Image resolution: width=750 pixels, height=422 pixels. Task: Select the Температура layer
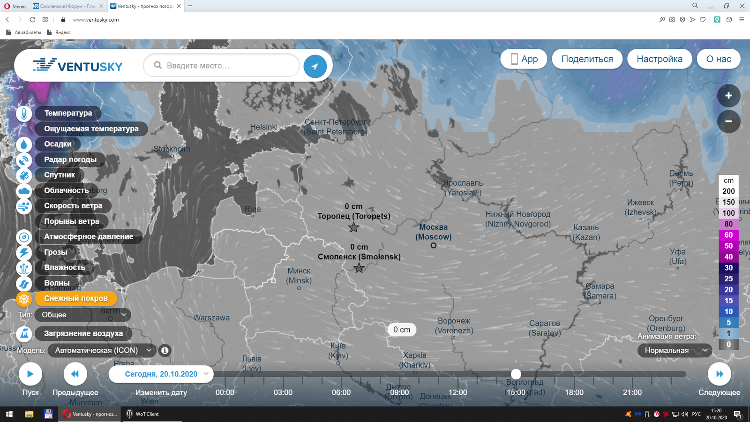[x=68, y=113]
